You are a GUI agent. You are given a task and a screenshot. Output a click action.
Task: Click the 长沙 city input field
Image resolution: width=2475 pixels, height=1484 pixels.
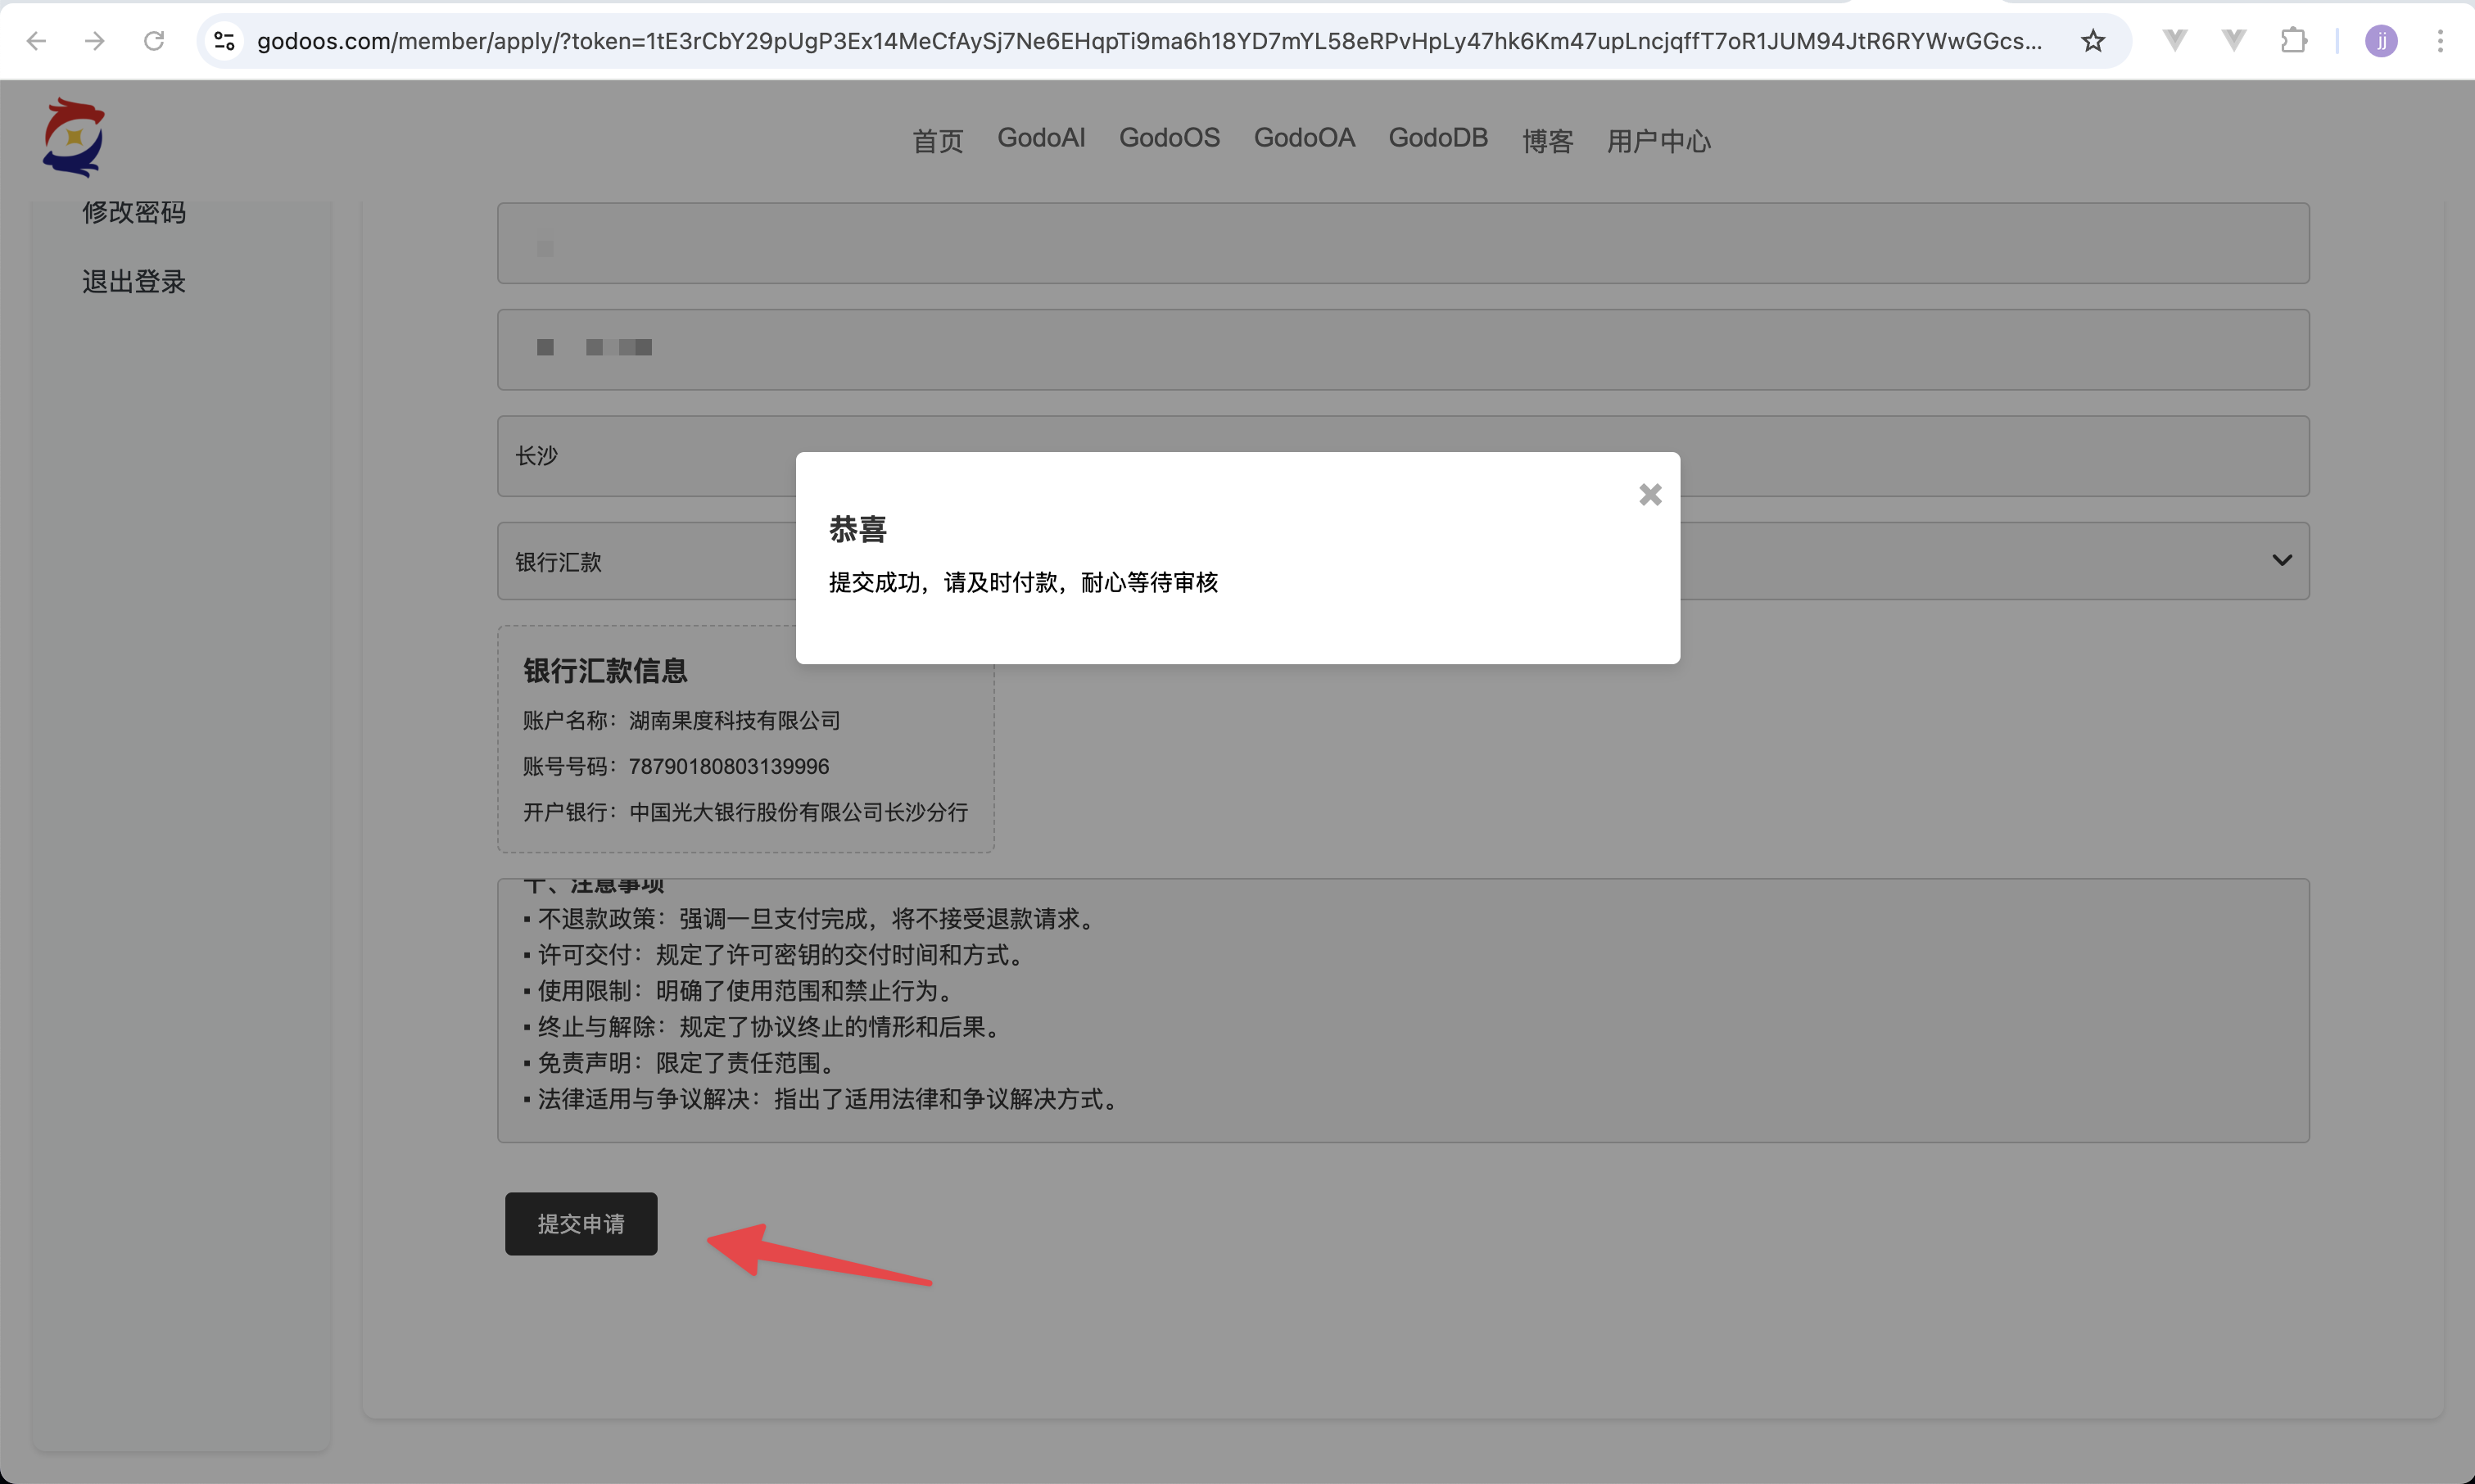coord(1403,456)
